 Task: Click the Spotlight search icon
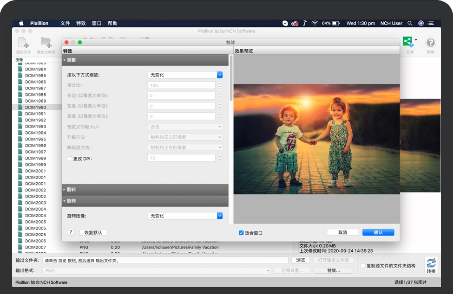[410, 23]
